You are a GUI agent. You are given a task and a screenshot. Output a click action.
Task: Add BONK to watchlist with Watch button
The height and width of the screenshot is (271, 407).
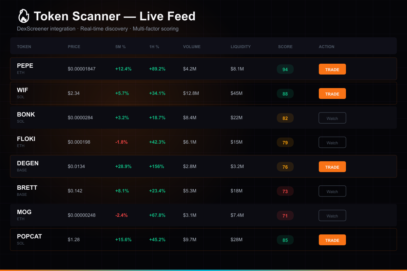(332, 118)
